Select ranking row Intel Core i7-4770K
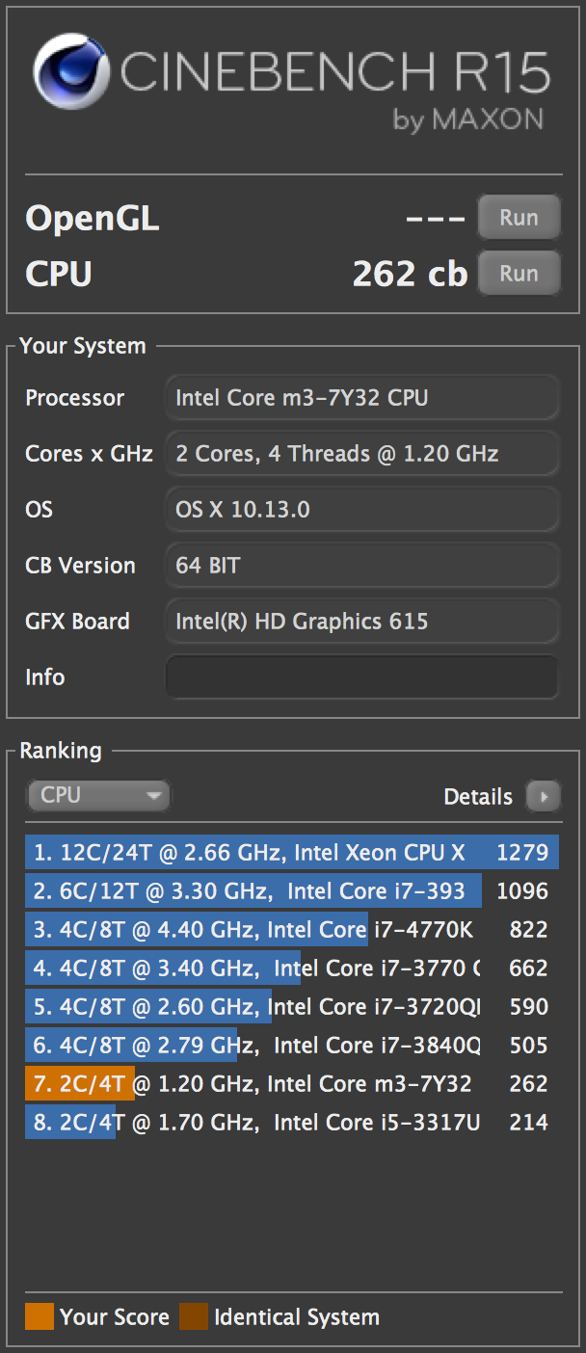 [292, 929]
